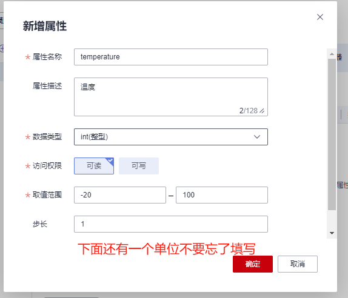
Task: Click the 新增属性 dialog title
Action: pyautogui.click(x=45, y=26)
